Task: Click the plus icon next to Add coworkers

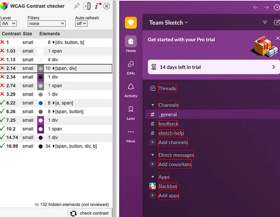Action: pyautogui.click(x=152, y=164)
